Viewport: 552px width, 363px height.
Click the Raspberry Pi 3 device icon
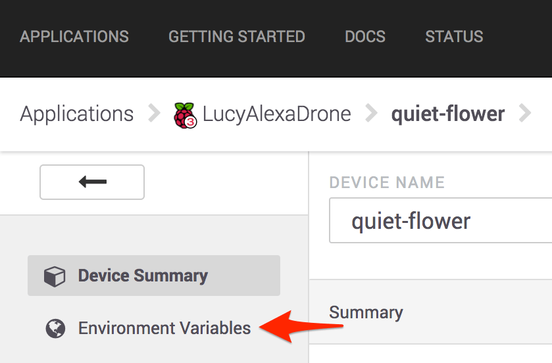click(x=185, y=114)
